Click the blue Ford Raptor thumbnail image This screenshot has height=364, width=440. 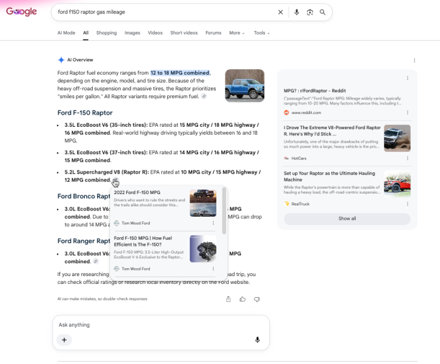(x=245, y=86)
